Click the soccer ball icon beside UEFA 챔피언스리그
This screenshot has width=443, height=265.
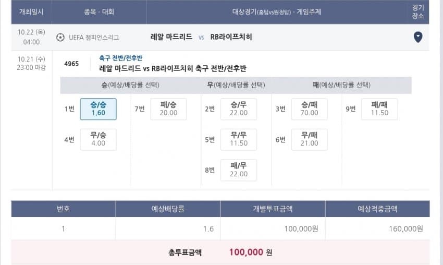(60, 38)
